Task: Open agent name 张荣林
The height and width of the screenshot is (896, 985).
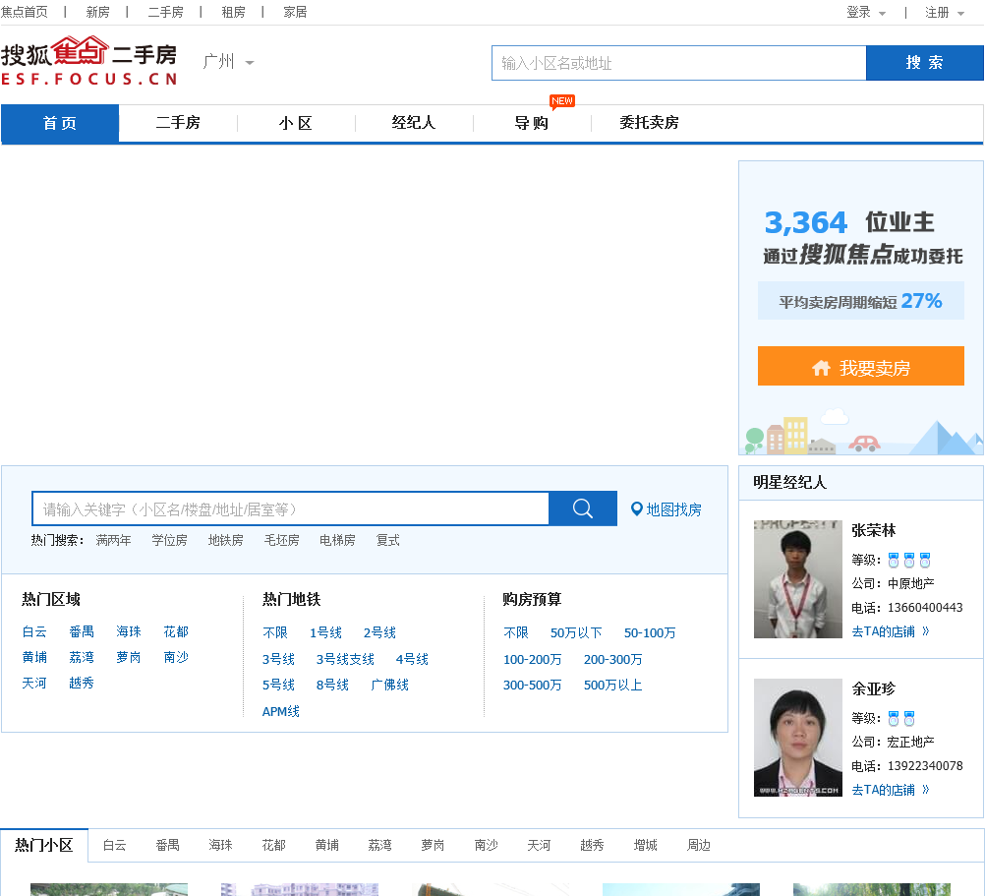Action: 873,530
